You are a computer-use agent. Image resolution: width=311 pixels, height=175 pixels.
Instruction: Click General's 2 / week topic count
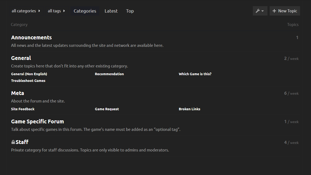pos(291,58)
